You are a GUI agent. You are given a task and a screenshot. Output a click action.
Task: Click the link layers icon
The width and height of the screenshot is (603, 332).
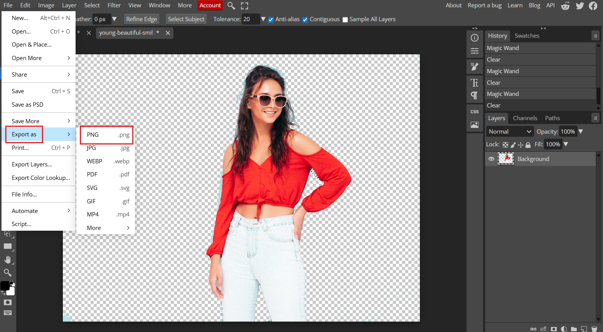534,329
